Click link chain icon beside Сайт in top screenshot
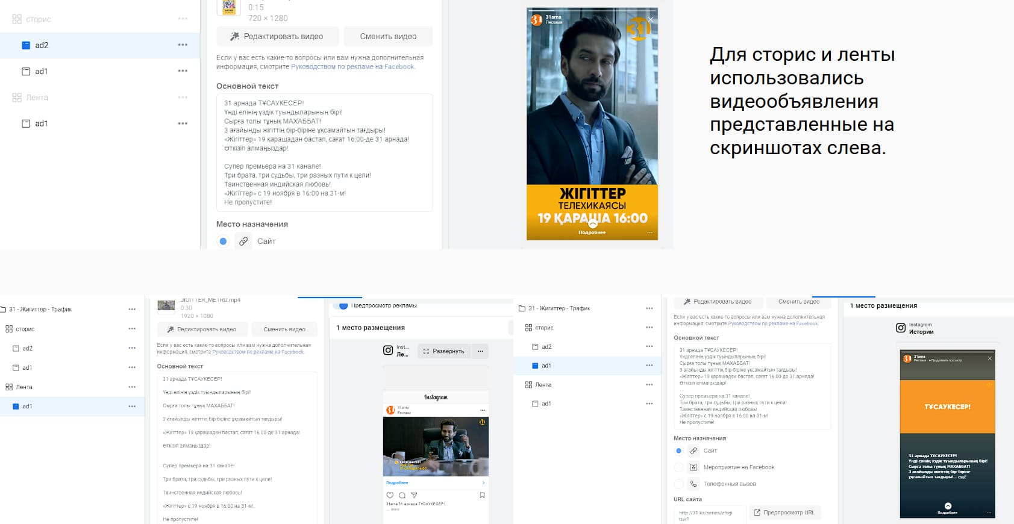Image resolution: width=1014 pixels, height=524 pixels. [243, 241]
